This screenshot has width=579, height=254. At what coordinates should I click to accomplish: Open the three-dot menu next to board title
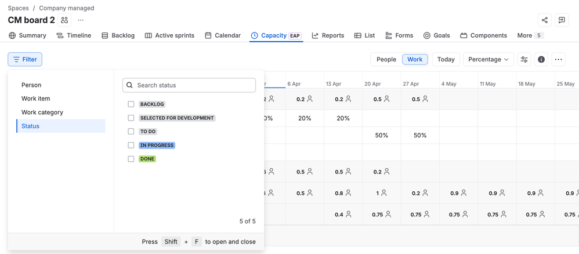tap(81, 20)
